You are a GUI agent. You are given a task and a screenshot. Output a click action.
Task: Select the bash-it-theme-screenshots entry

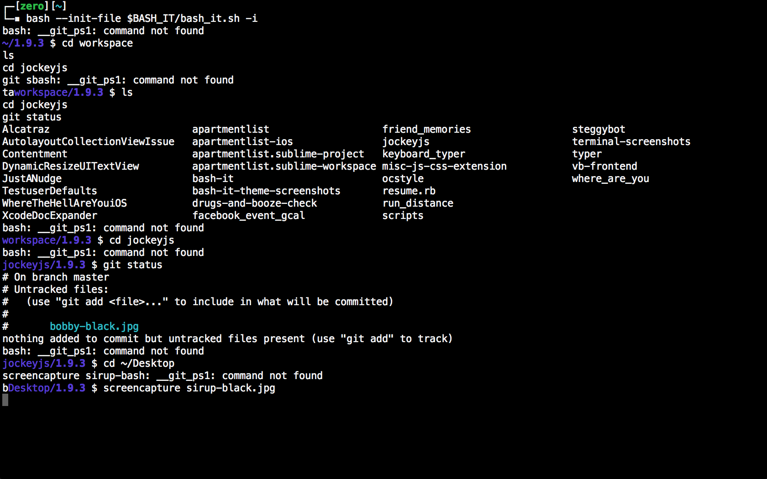tap(266, 191)
